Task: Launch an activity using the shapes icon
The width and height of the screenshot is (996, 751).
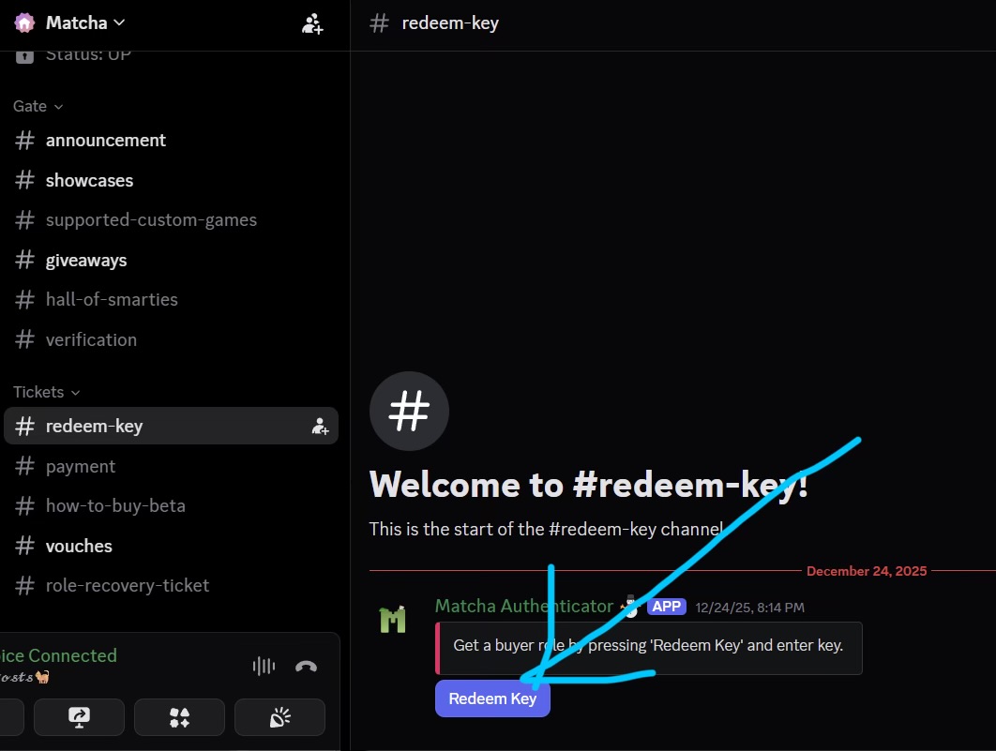Action: pyautogui.click(x=179, y=717)
